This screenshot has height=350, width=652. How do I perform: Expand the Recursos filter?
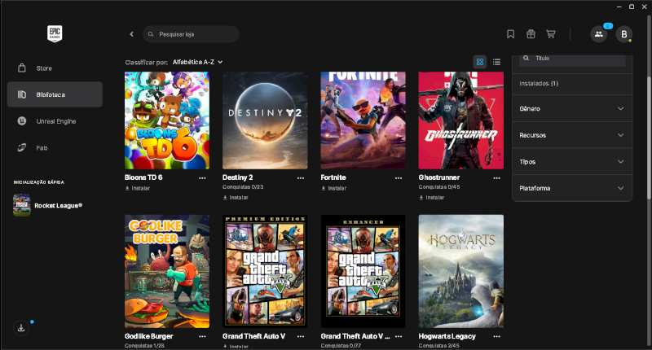(572, 135)
